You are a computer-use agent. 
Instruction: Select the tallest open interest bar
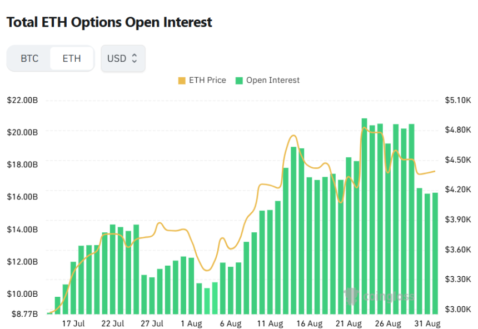364,216
